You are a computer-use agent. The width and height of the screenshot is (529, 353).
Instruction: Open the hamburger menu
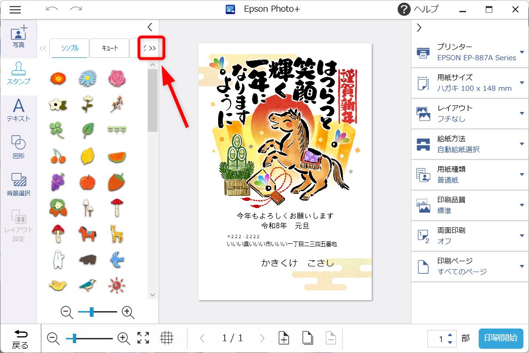point(15,9)
